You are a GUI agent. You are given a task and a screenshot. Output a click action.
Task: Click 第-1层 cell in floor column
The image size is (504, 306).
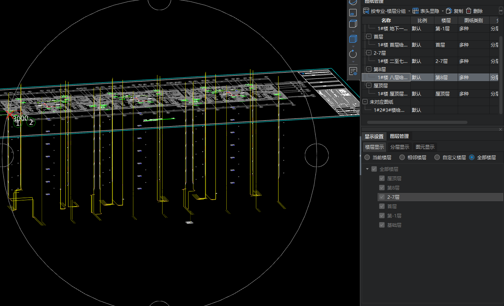446,28
